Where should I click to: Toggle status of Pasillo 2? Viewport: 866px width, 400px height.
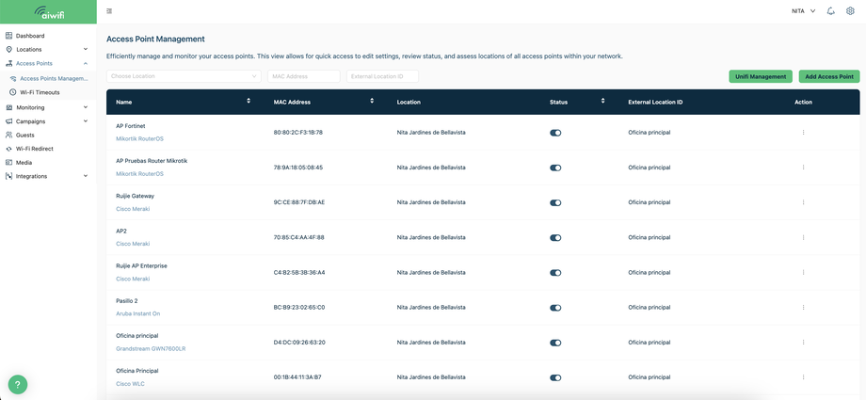tap(555, 308)
